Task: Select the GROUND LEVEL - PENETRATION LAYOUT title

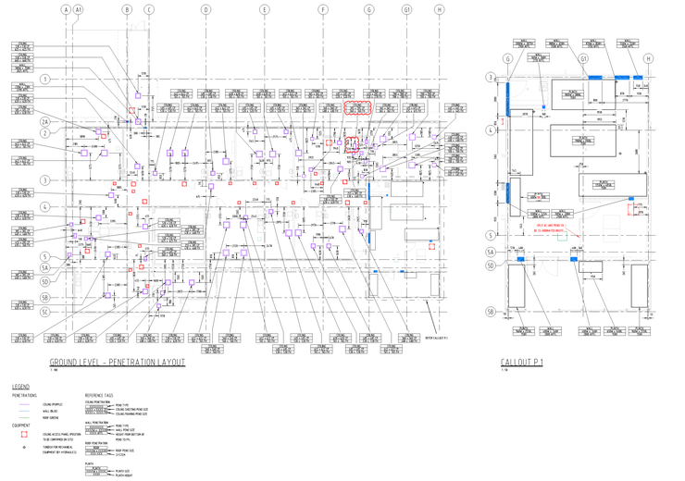Action: 118,361
